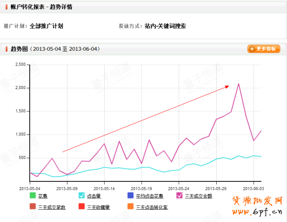Click the 全部推广计划 plan text
The width and height of the screenshot is (287, 222).
click(46, 26)
